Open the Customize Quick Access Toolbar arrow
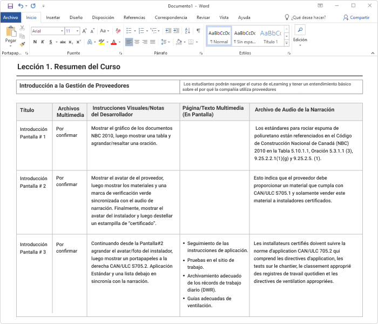 [43, 6]
